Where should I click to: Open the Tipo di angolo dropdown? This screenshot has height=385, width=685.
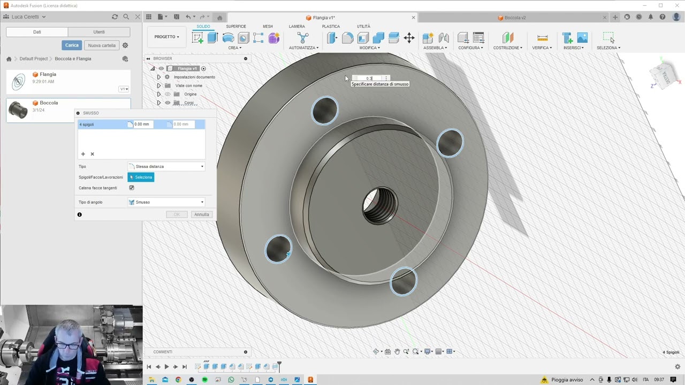coord(166,202)
